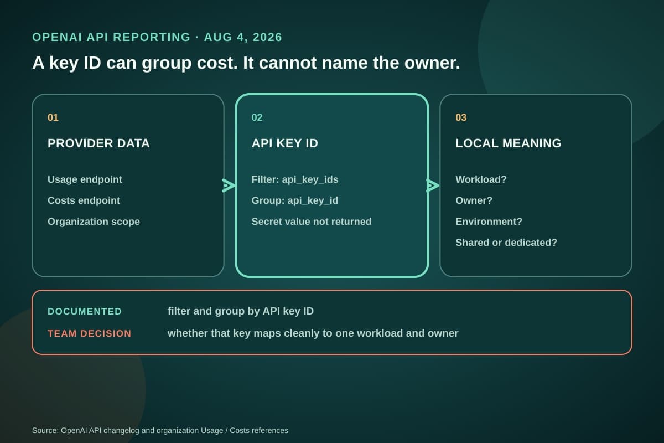Click the Source citation footer text

[160, 430]
